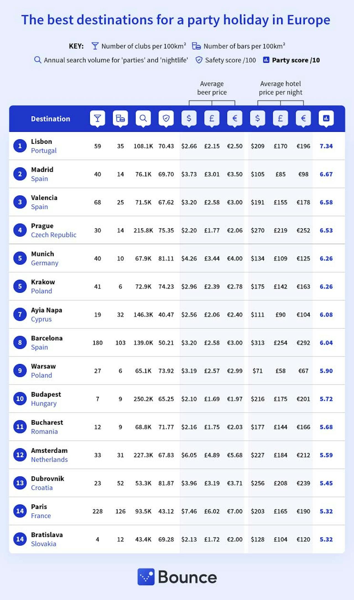The height and width of the screenshot is (600, 354).
Task: Click the party score chart header icon
Action: 326,118
